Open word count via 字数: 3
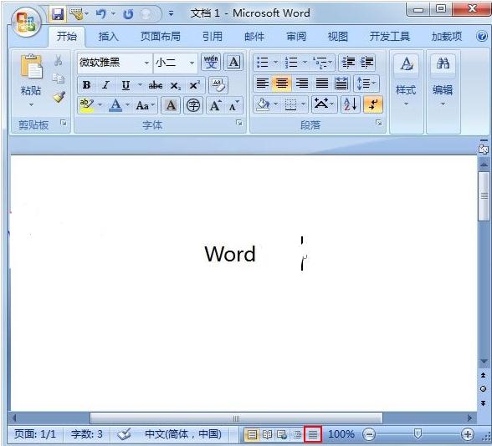 coord(87,434)
